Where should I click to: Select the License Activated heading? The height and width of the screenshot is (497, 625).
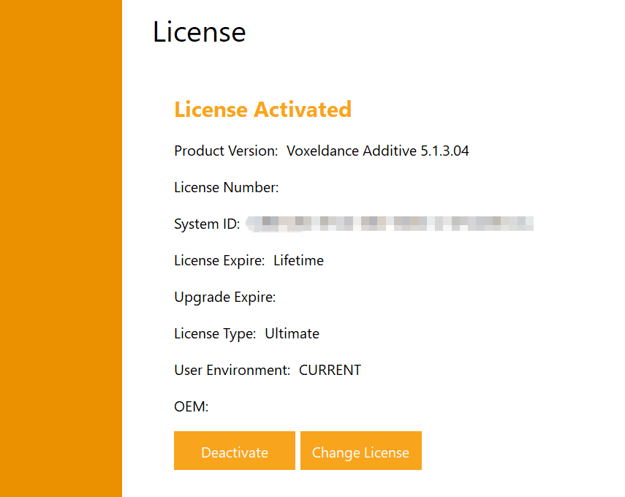[x=262, y=110]
